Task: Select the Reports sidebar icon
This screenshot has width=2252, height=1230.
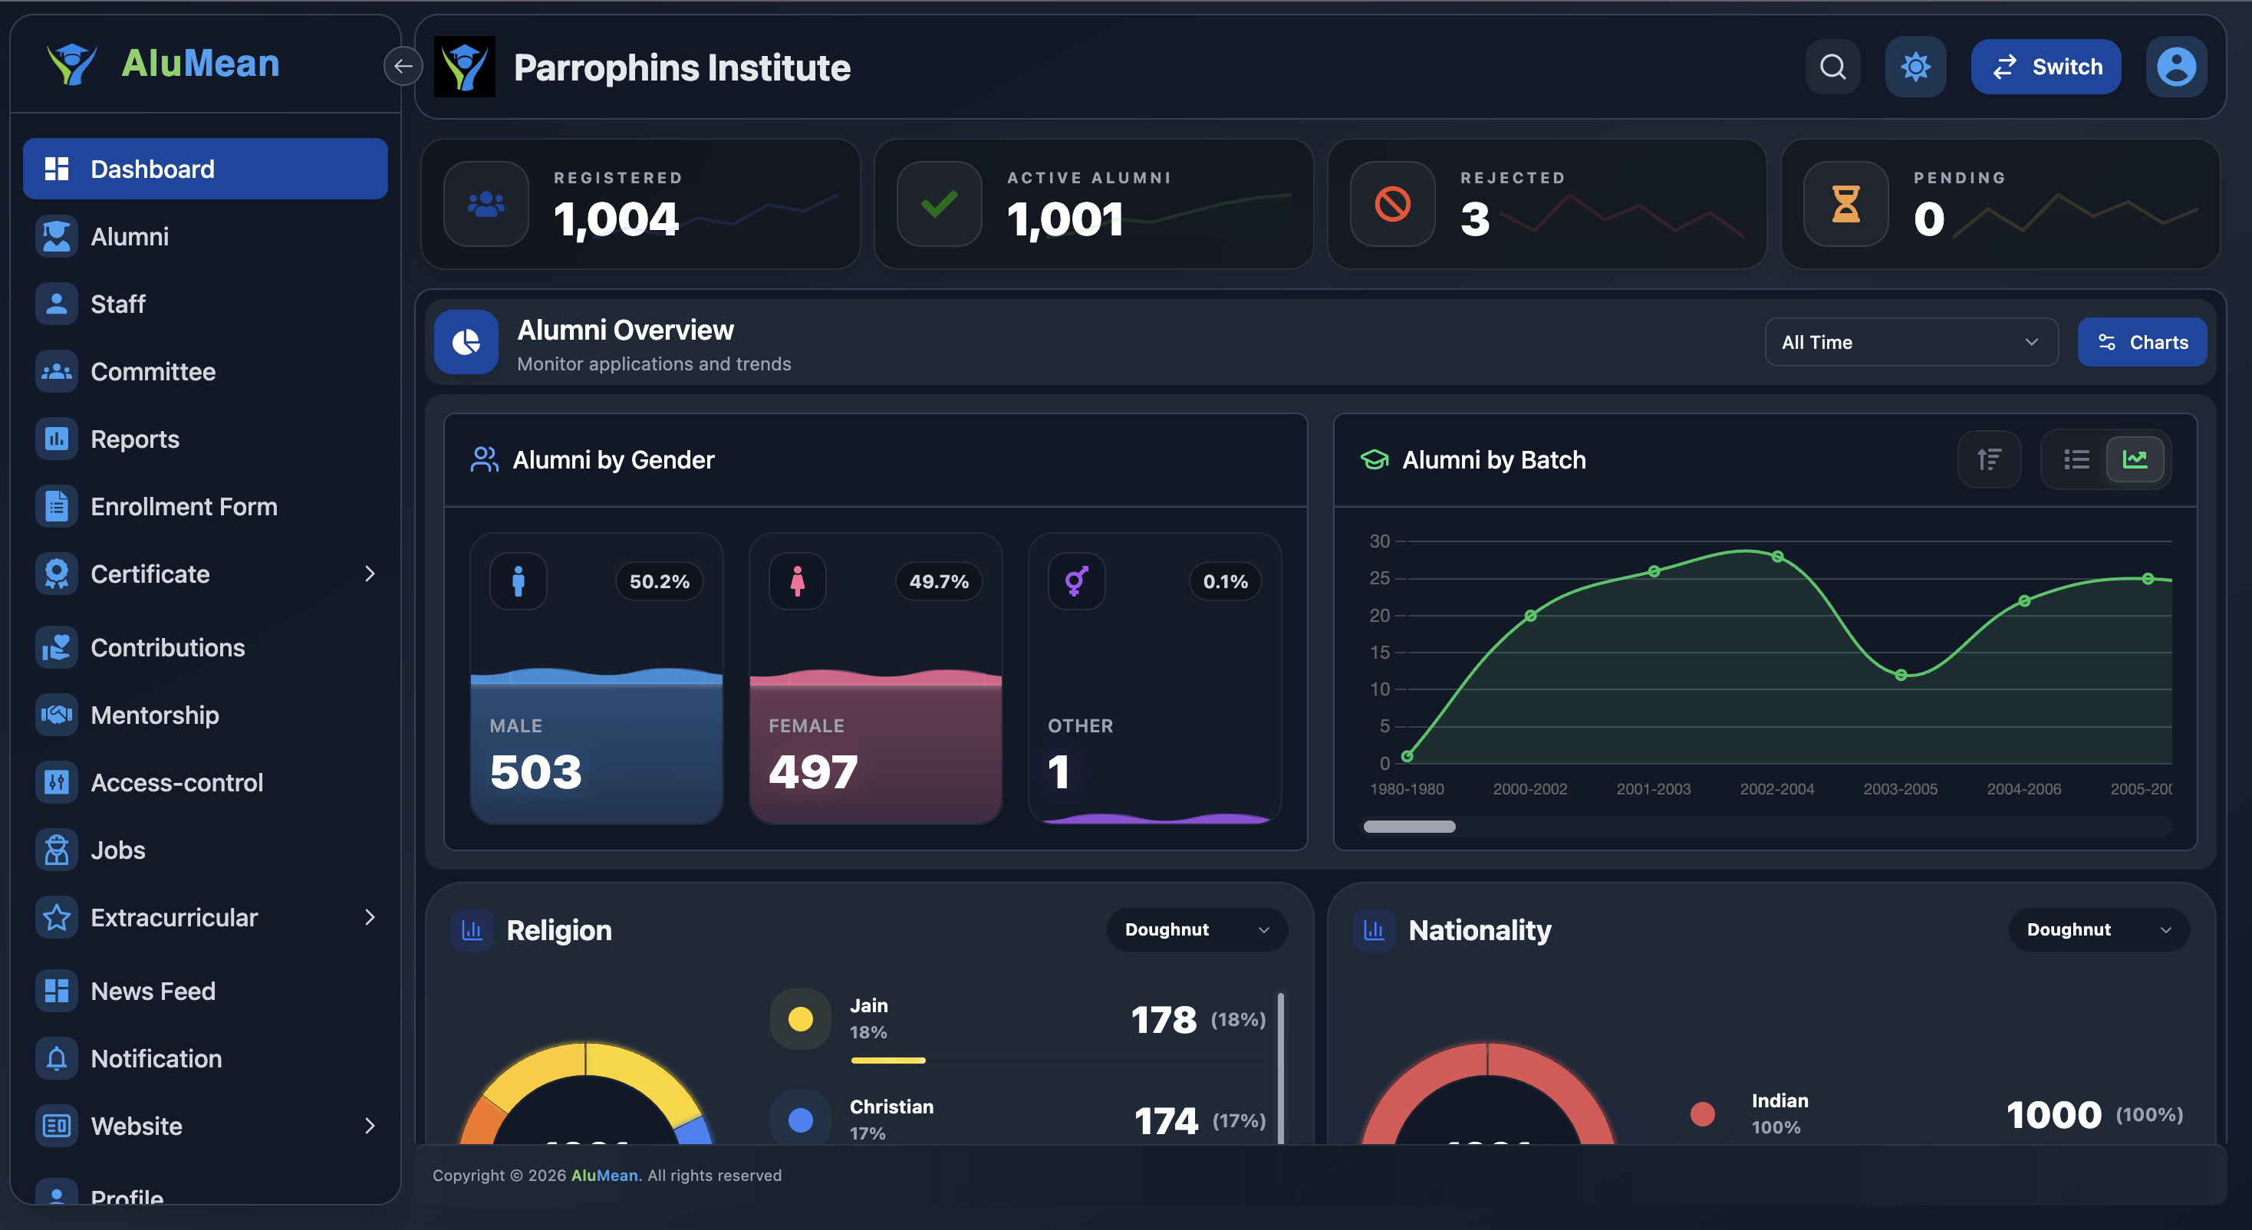Action: tap(56, 438)
